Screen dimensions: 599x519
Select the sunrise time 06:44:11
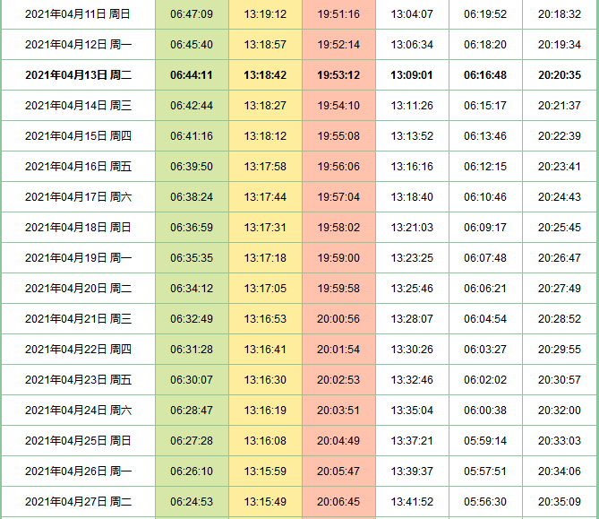point(192,75)
